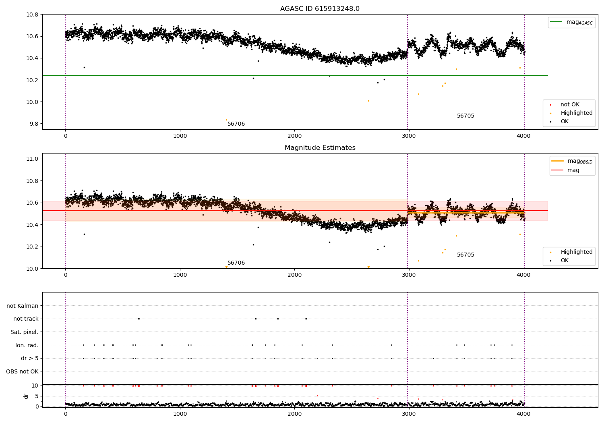Click the x-axis tick 1000 under the Magnitude Estimates plot
The image size is (604, 423).
180,275
